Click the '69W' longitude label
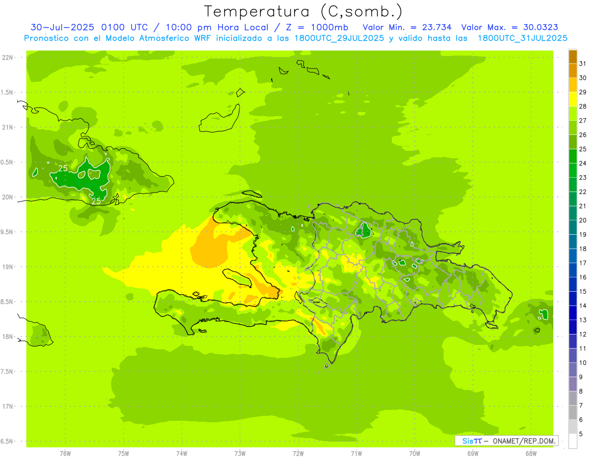 coord(473,454)
